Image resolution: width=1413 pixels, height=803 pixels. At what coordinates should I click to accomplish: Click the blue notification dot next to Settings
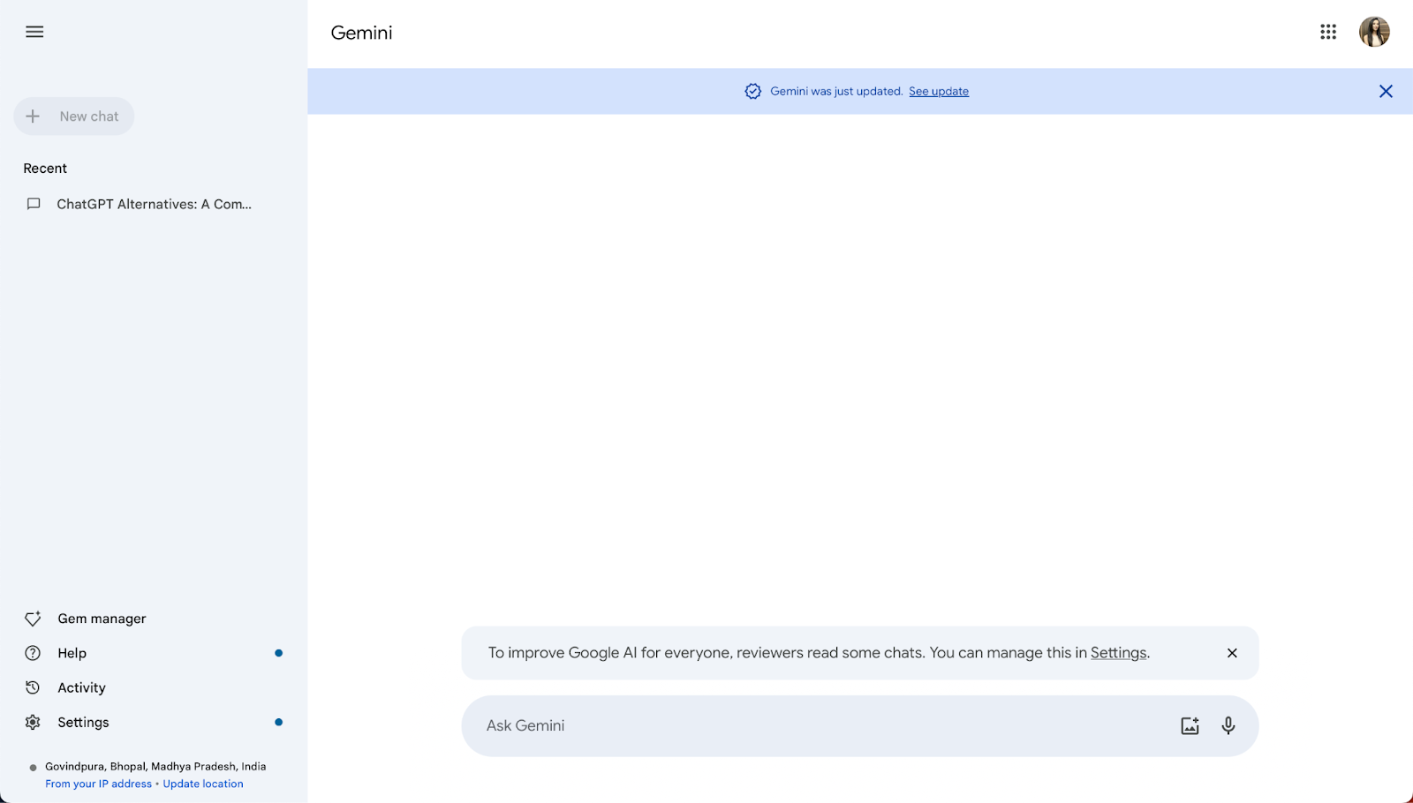[278, 722]
